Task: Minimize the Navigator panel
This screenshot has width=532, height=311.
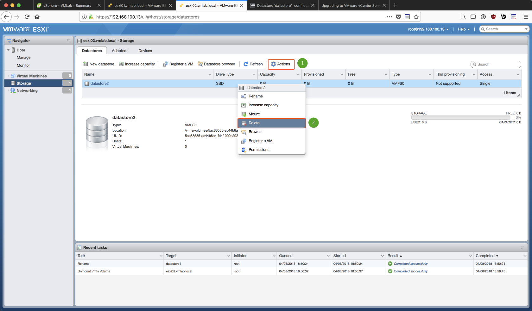Action: coord(68,41)
